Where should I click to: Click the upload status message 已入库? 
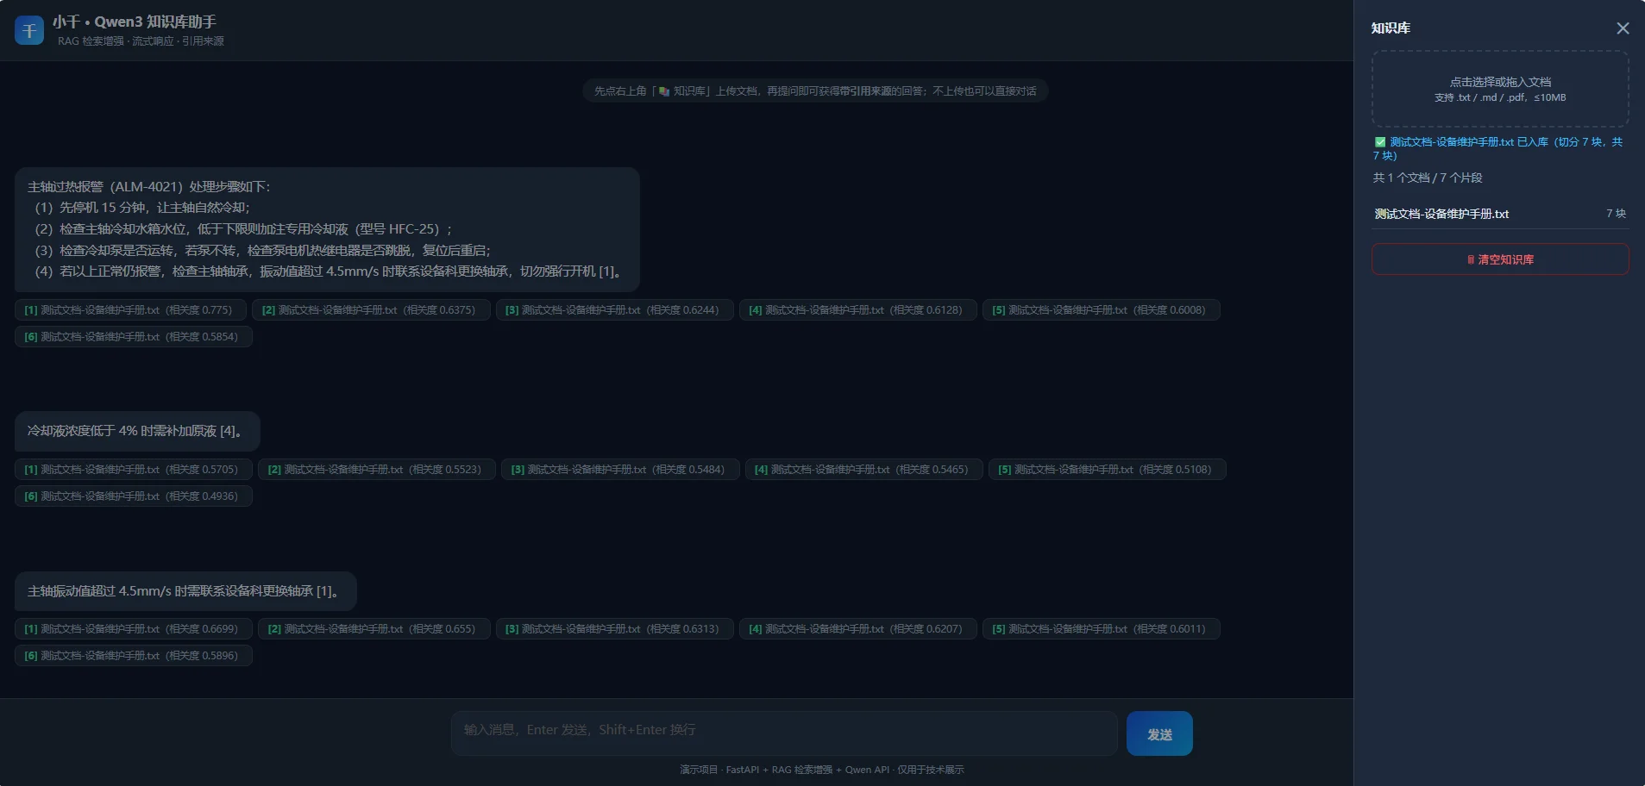point(1499,148)
